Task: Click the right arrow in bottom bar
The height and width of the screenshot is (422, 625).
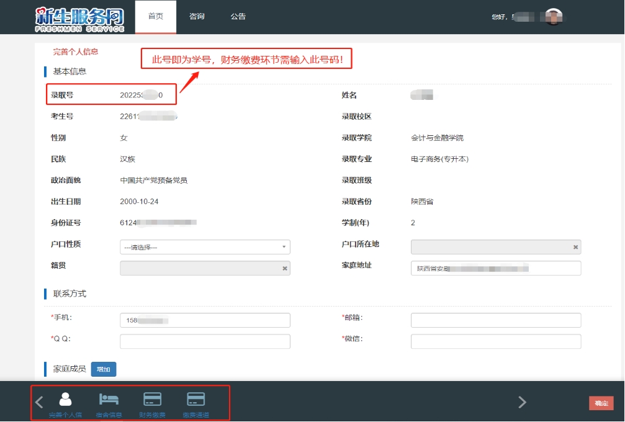Action: tap(522, 402)
